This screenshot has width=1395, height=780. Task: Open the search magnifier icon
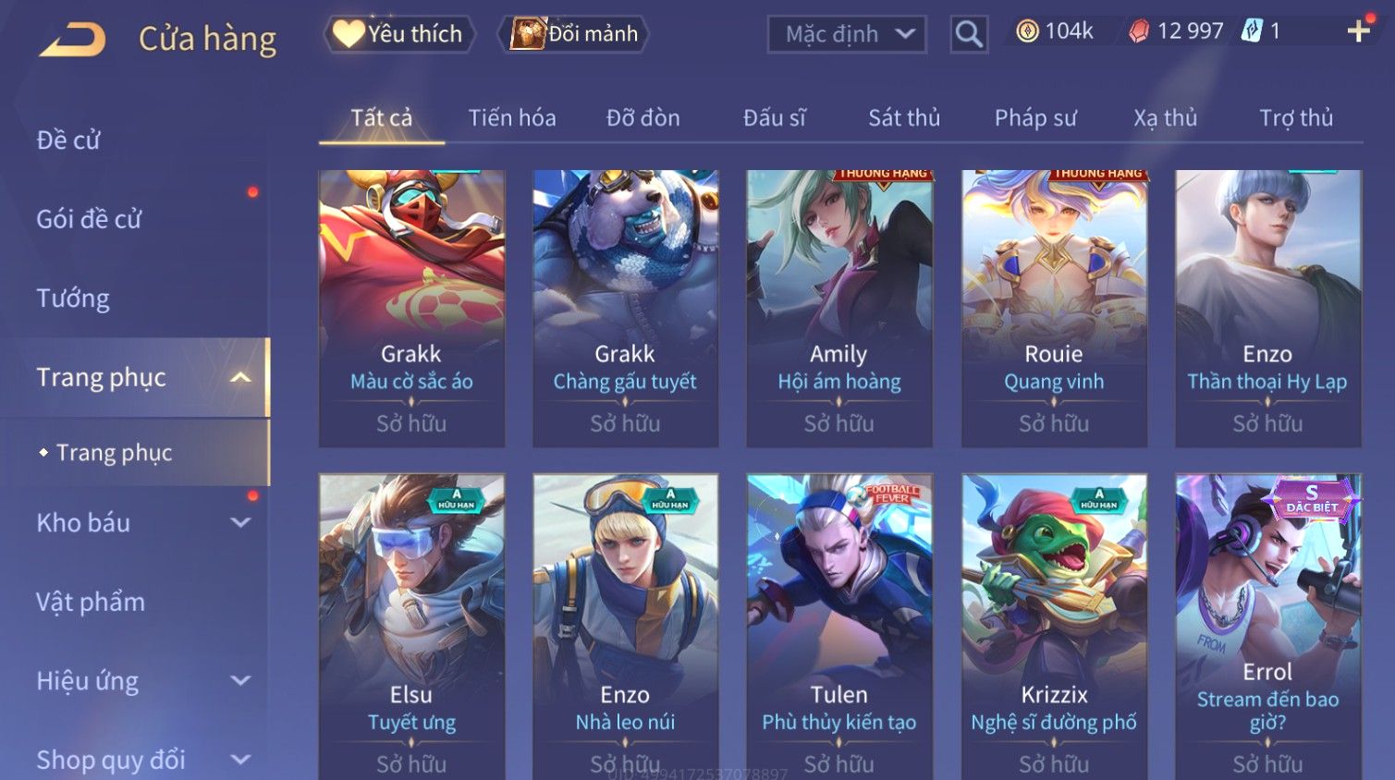point(969,34)
